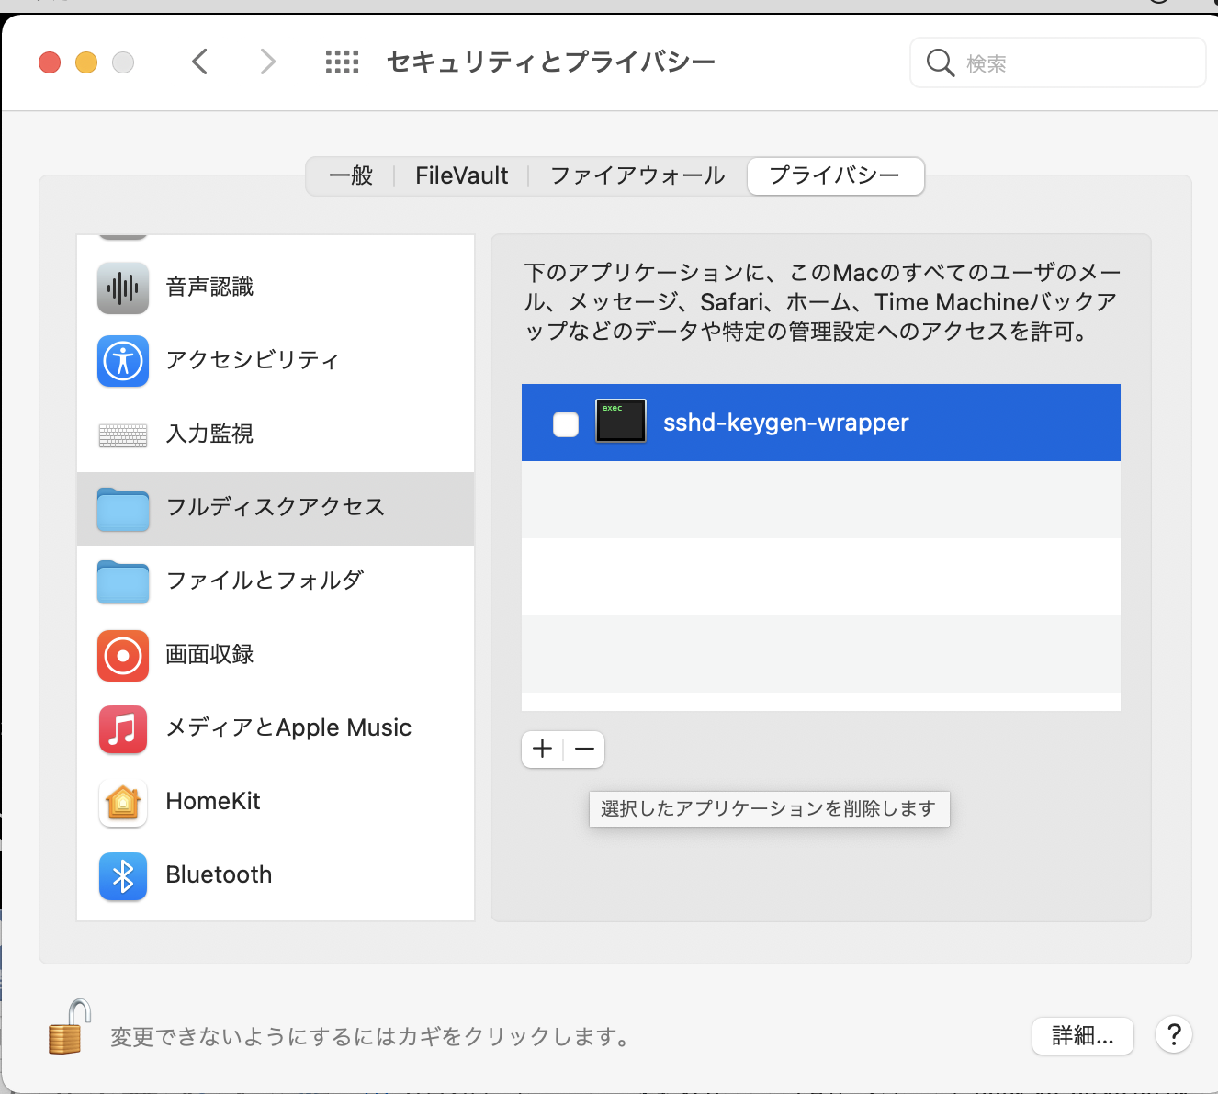
Task: Select the アクセシビリティ label in sidebar
Action: coord(252,361)
